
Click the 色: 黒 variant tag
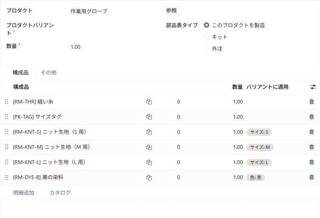[x=256, y=178]
